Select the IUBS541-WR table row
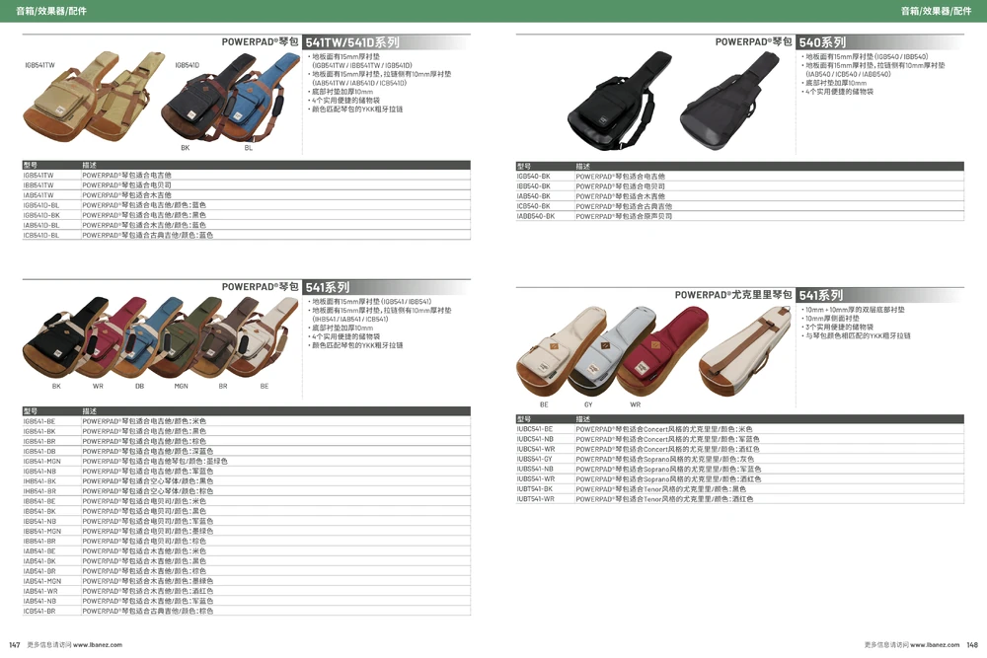The height and width of the screenshot is (658, 987). 740,479
